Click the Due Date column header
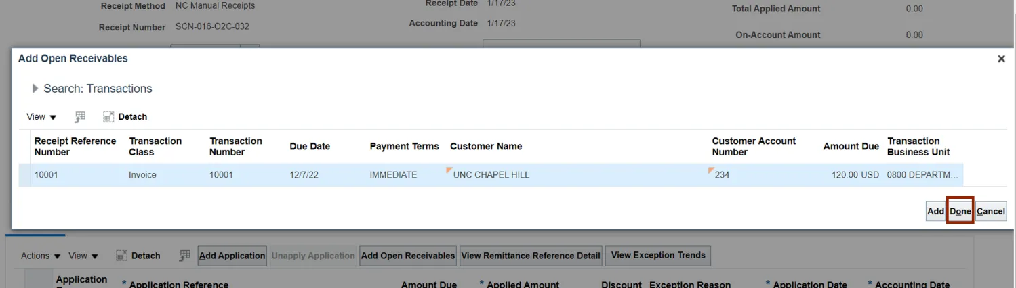The image size is (1016, 288). 310,146
